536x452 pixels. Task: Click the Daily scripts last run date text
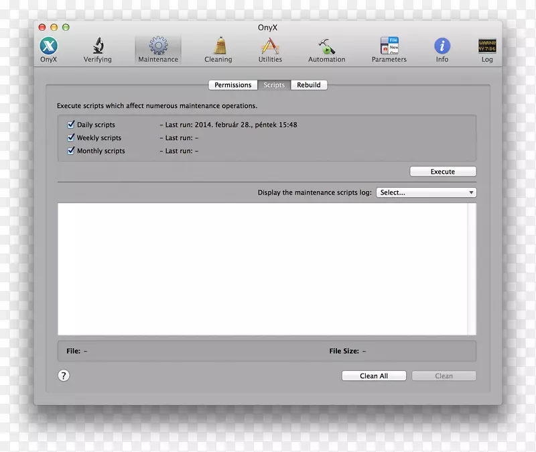[x=228, y=125]
